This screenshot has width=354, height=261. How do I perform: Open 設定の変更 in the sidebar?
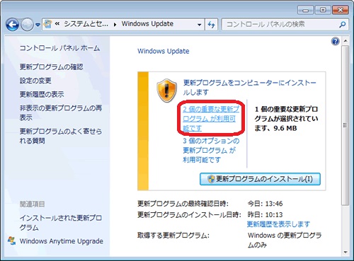pyautogui.click(x=35, y=81)
